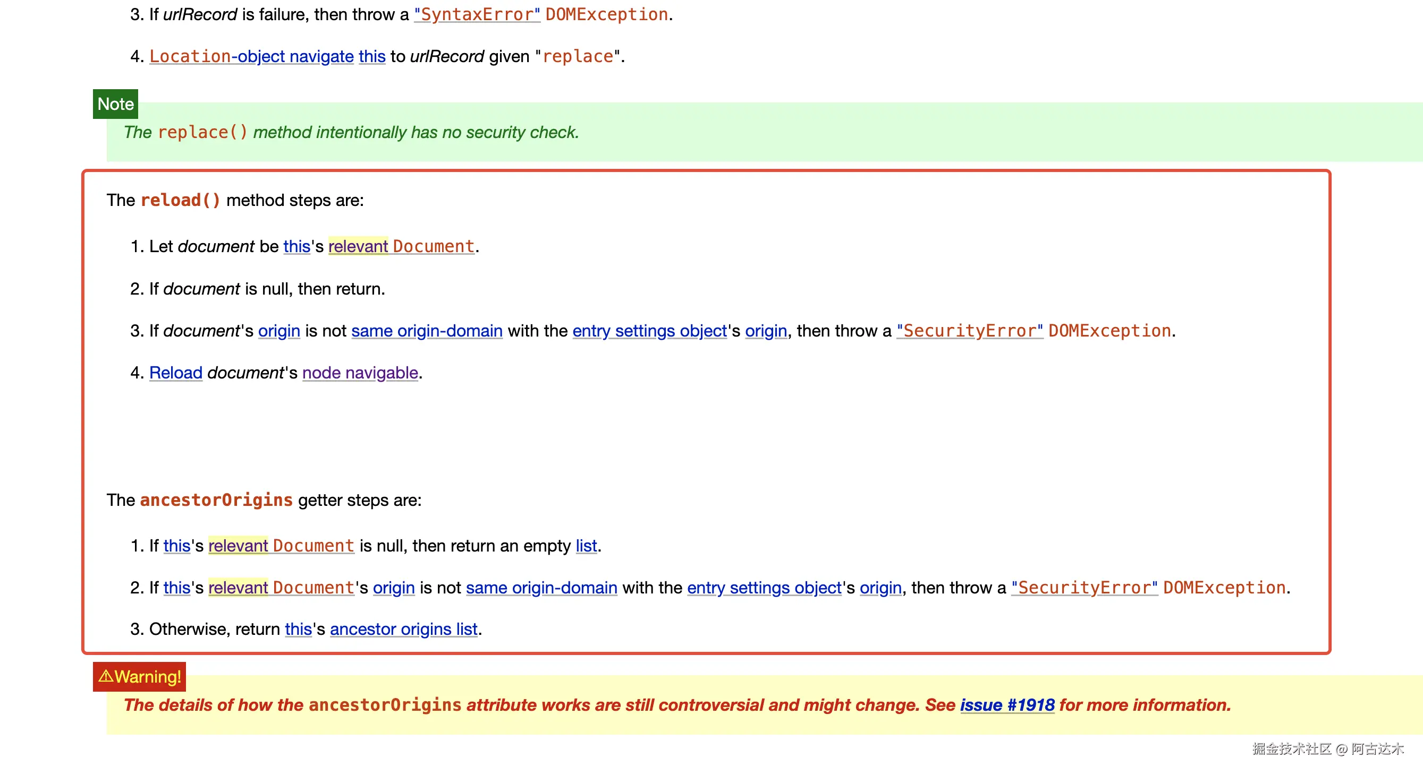Image resolution: width=1423 pixels, height=775 pixels.
Task: Open the "list" link after empty
Action: tap(586, 546)
